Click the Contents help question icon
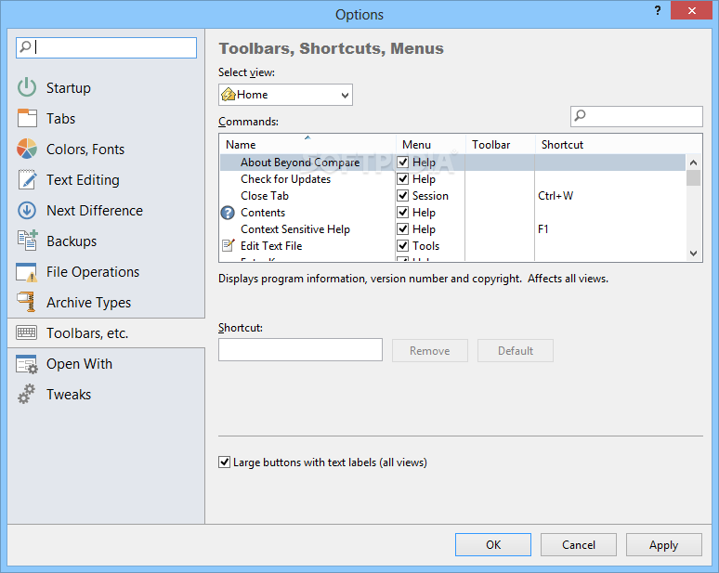 coord(228,213)
